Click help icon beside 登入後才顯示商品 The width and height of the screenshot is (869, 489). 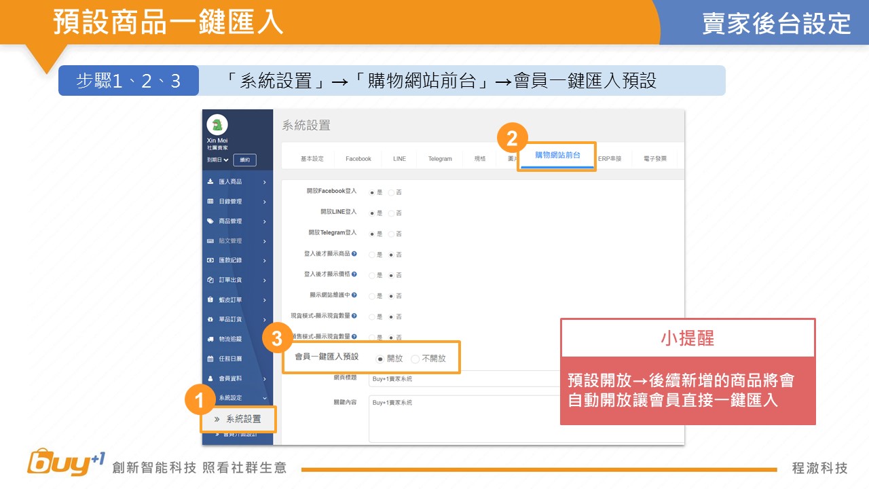coord(354,254)
